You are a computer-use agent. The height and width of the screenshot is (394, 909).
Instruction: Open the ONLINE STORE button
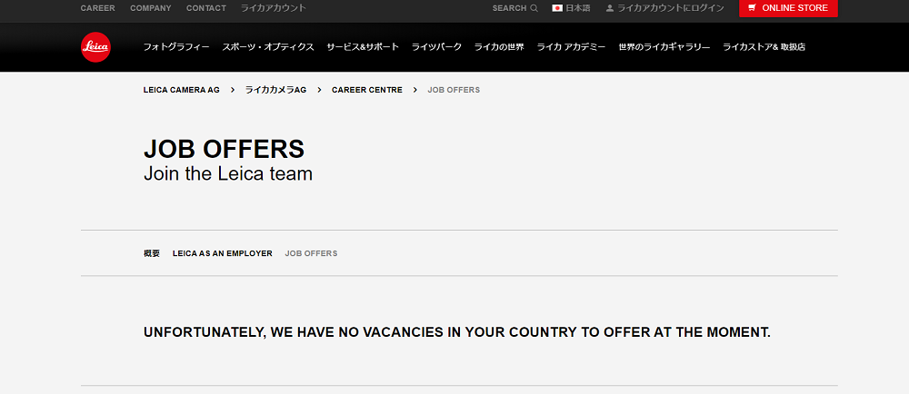[788, 8]
